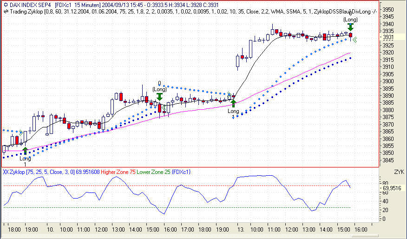The image size is (407, 239).
Task: Click the ZYK scale label
Action: pyautogui.click(x=399, y=172)
